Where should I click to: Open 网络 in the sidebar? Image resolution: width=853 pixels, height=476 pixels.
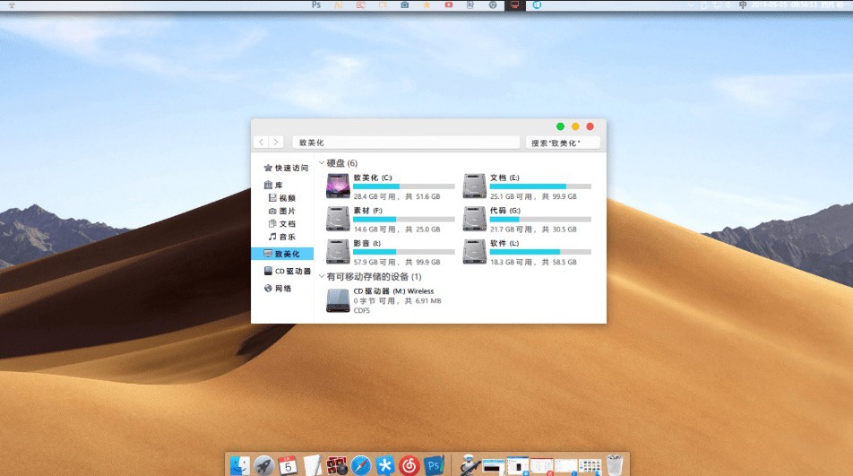282,289
